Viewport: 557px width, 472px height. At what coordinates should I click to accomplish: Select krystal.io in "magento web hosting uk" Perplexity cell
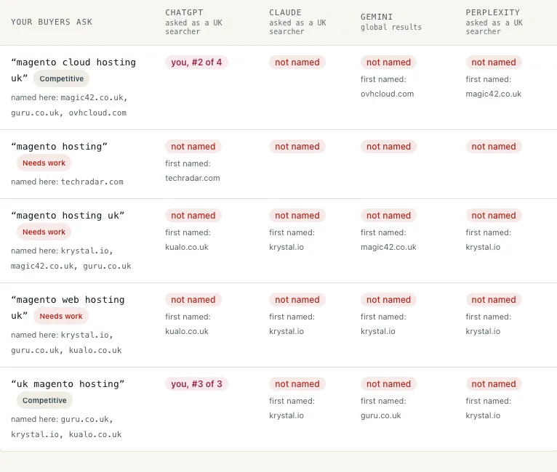click(x=483, y=332)
